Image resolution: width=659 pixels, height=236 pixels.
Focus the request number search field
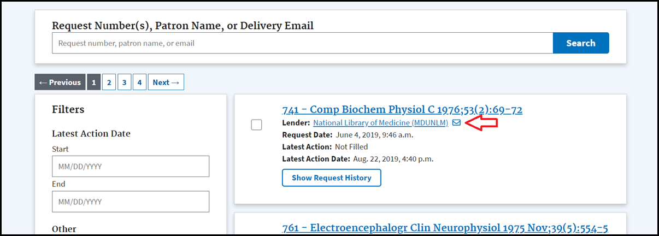click(302, 43)
